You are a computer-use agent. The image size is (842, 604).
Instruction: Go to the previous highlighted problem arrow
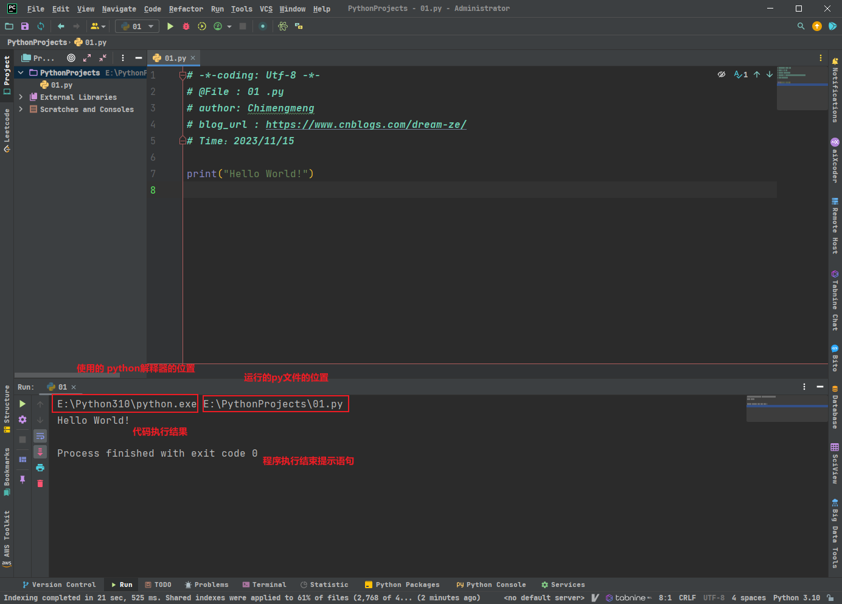tap(757, 74)
